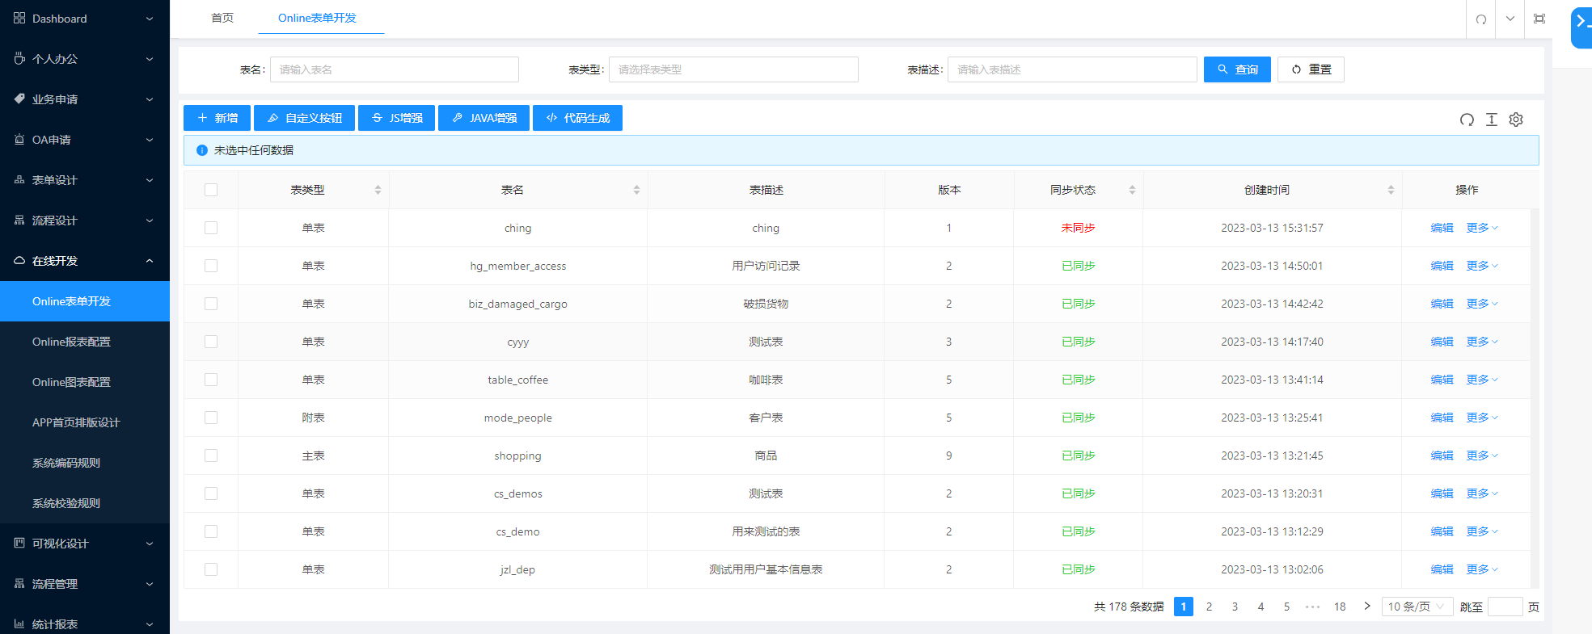1592x634 pixels.
Task: Click the OA申请 alert icon
Action: click(19, 139)
